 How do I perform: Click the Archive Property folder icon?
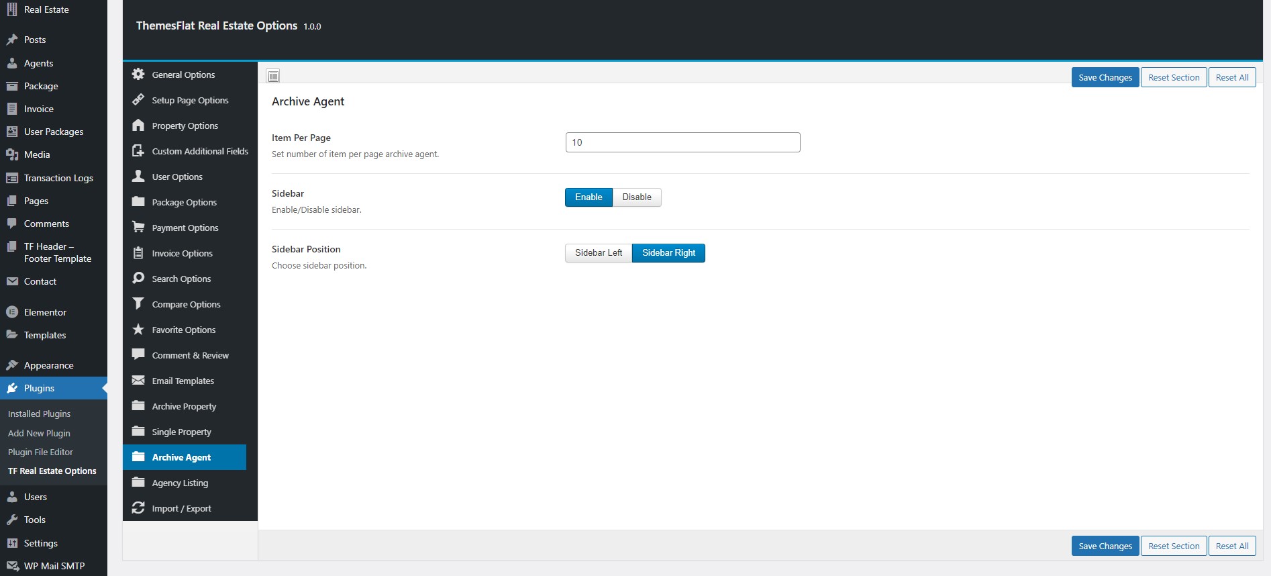point(138,406)
